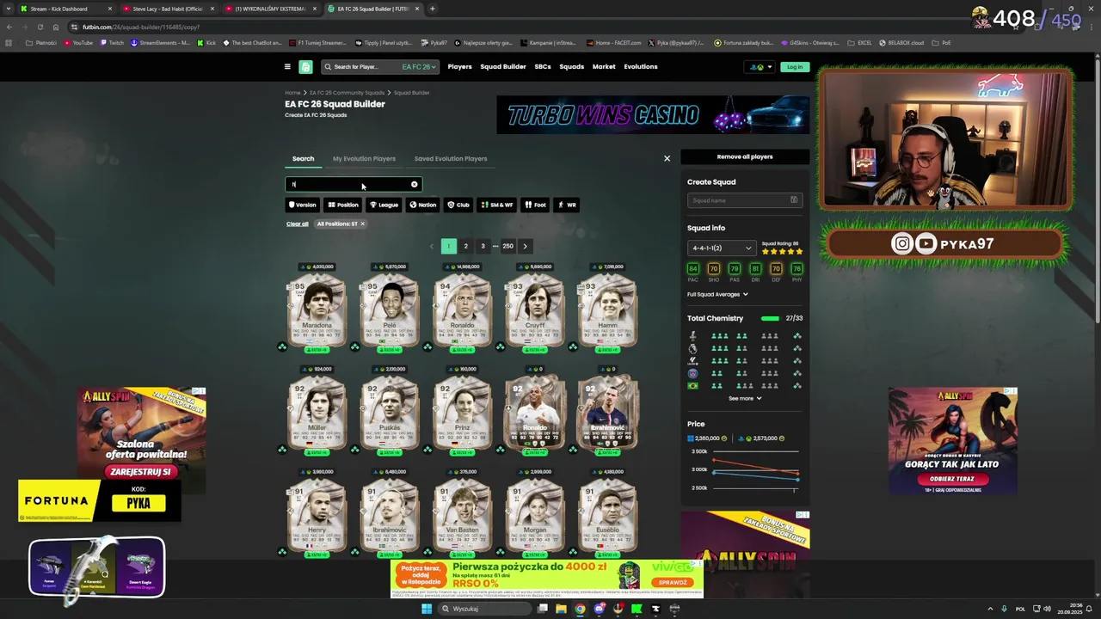The image size is (1101, 619).
Task: Select the Puskás 92 player card
Action: (x=390, y=414)
